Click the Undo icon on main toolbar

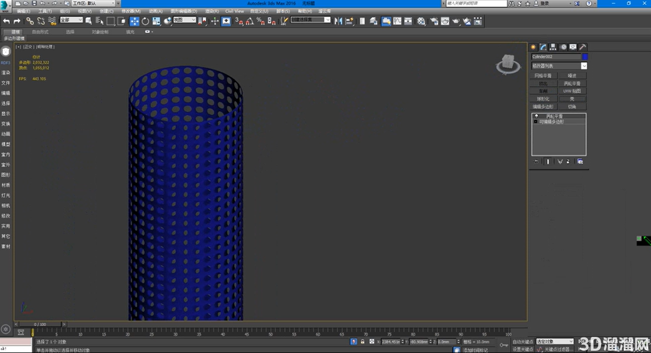pos(5,21)
